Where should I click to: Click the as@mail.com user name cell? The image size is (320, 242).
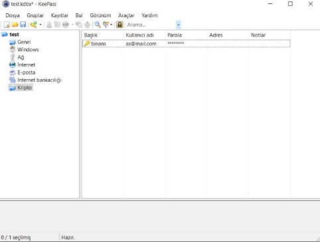pos(141,44)
